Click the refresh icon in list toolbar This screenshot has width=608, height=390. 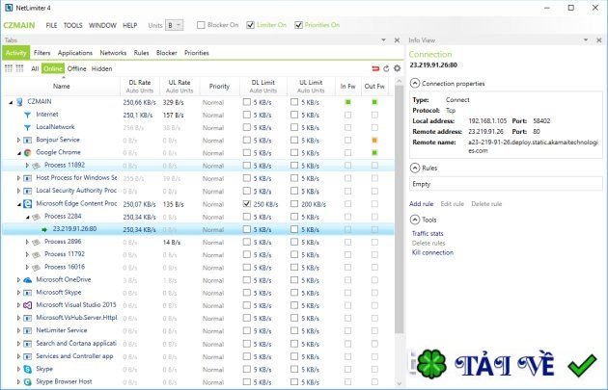[x=386, y=68]
